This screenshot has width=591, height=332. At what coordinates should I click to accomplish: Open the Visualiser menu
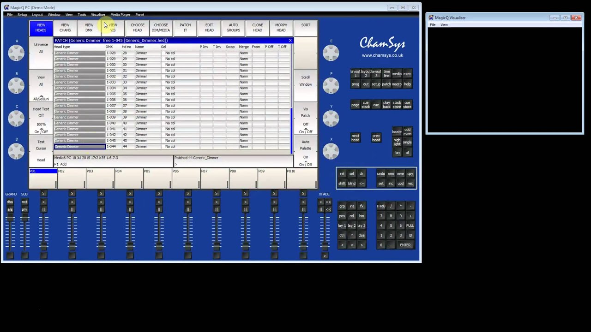click(98, 15)
